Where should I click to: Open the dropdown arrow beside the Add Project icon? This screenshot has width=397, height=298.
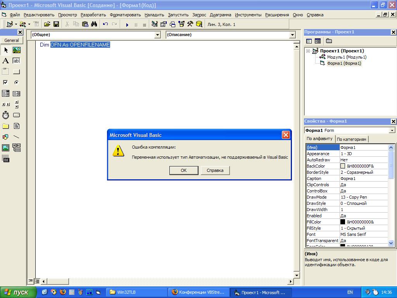[16, 24]
